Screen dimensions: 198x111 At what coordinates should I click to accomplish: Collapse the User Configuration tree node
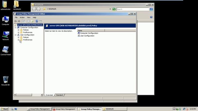pyautogui.click(x=16, y=35)
